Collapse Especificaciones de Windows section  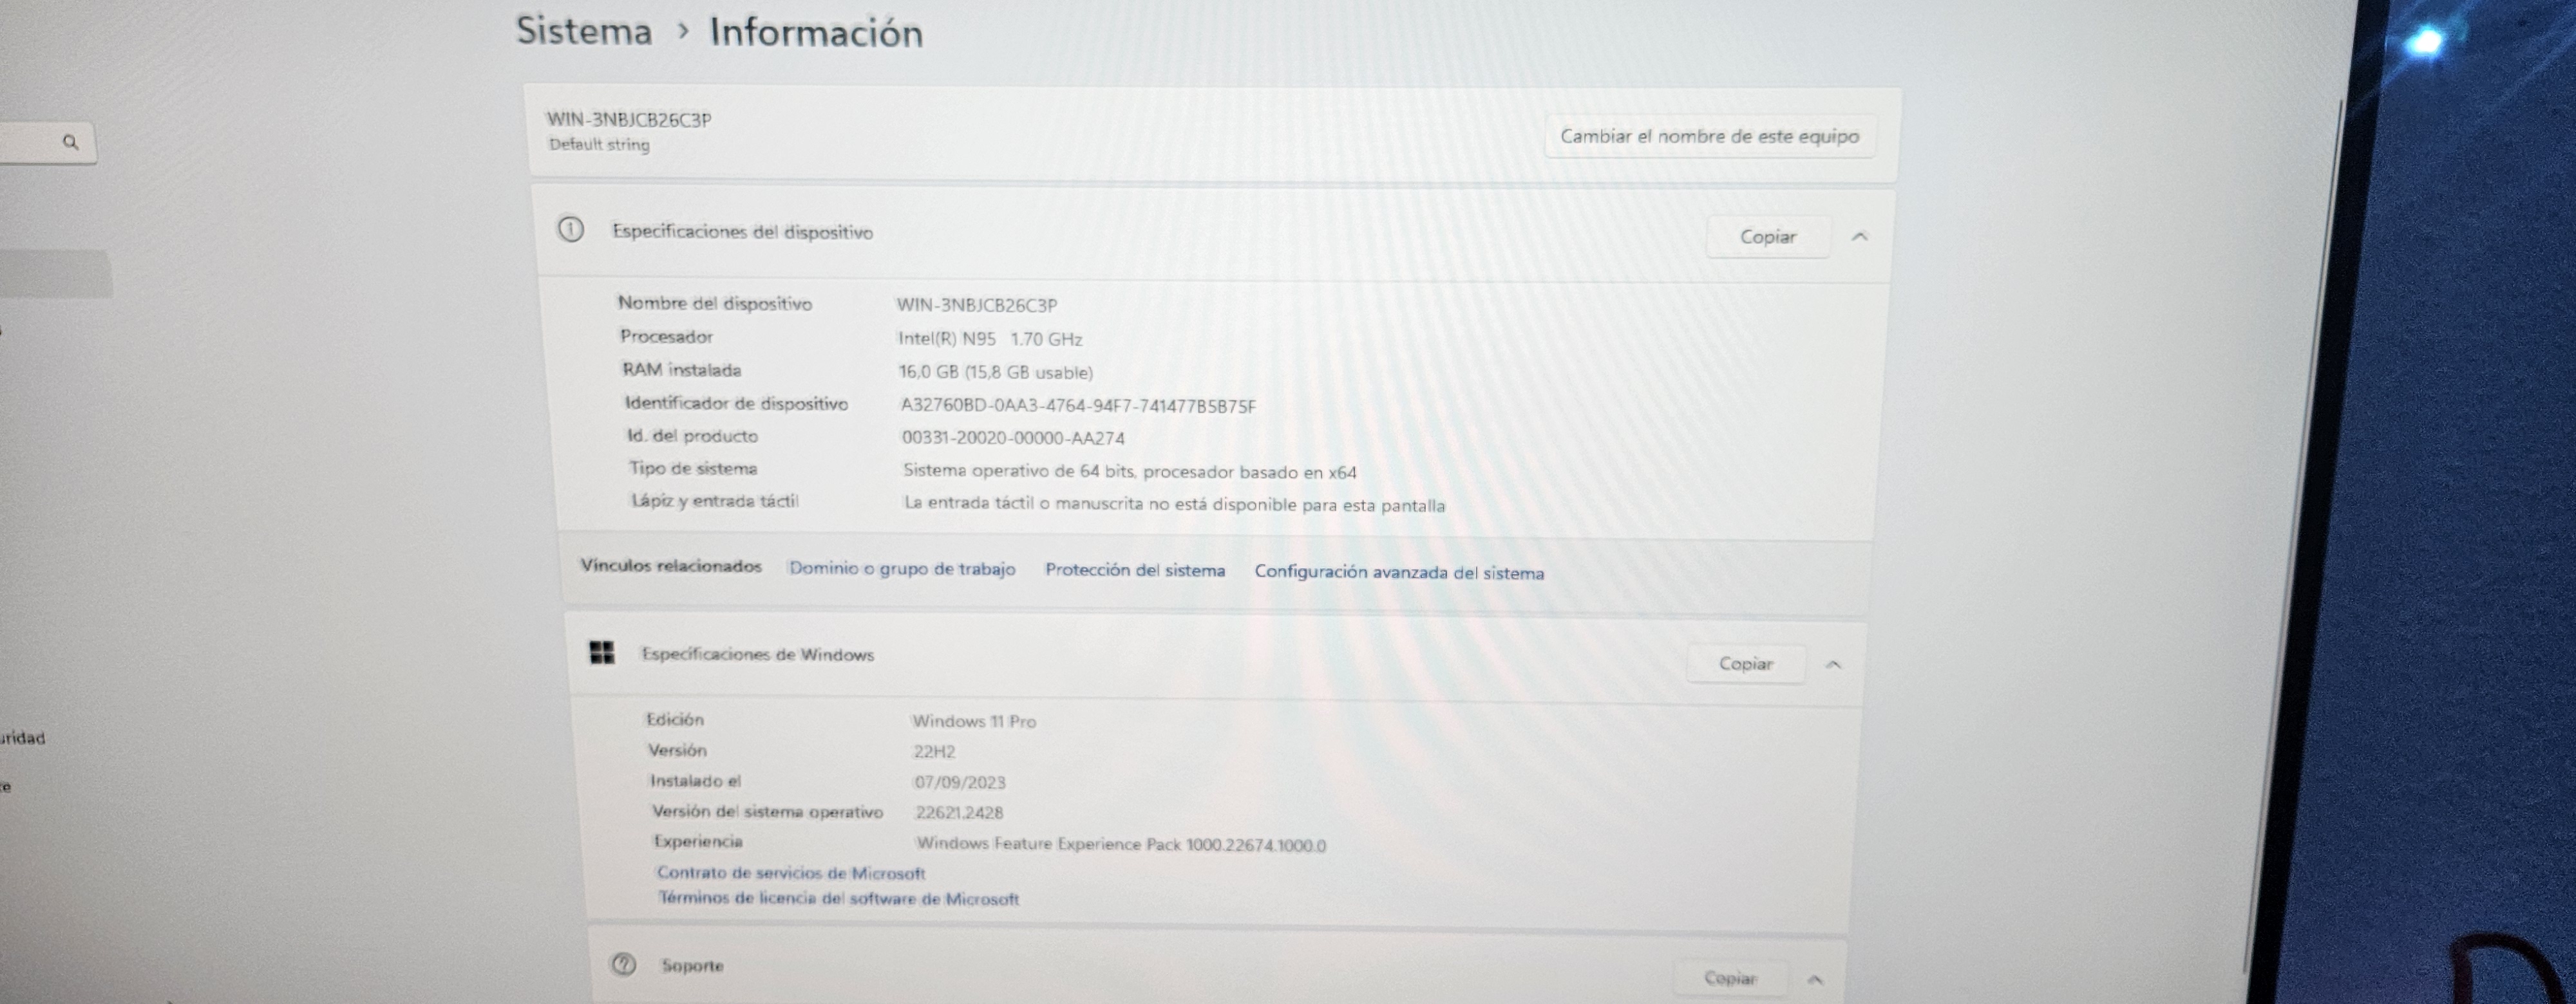point(1833,664)
